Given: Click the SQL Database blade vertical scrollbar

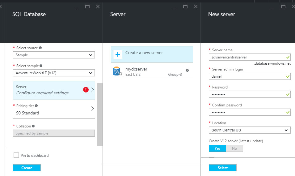Looking at the screenshot, I should pyautogui.click(x=100, y=114).
